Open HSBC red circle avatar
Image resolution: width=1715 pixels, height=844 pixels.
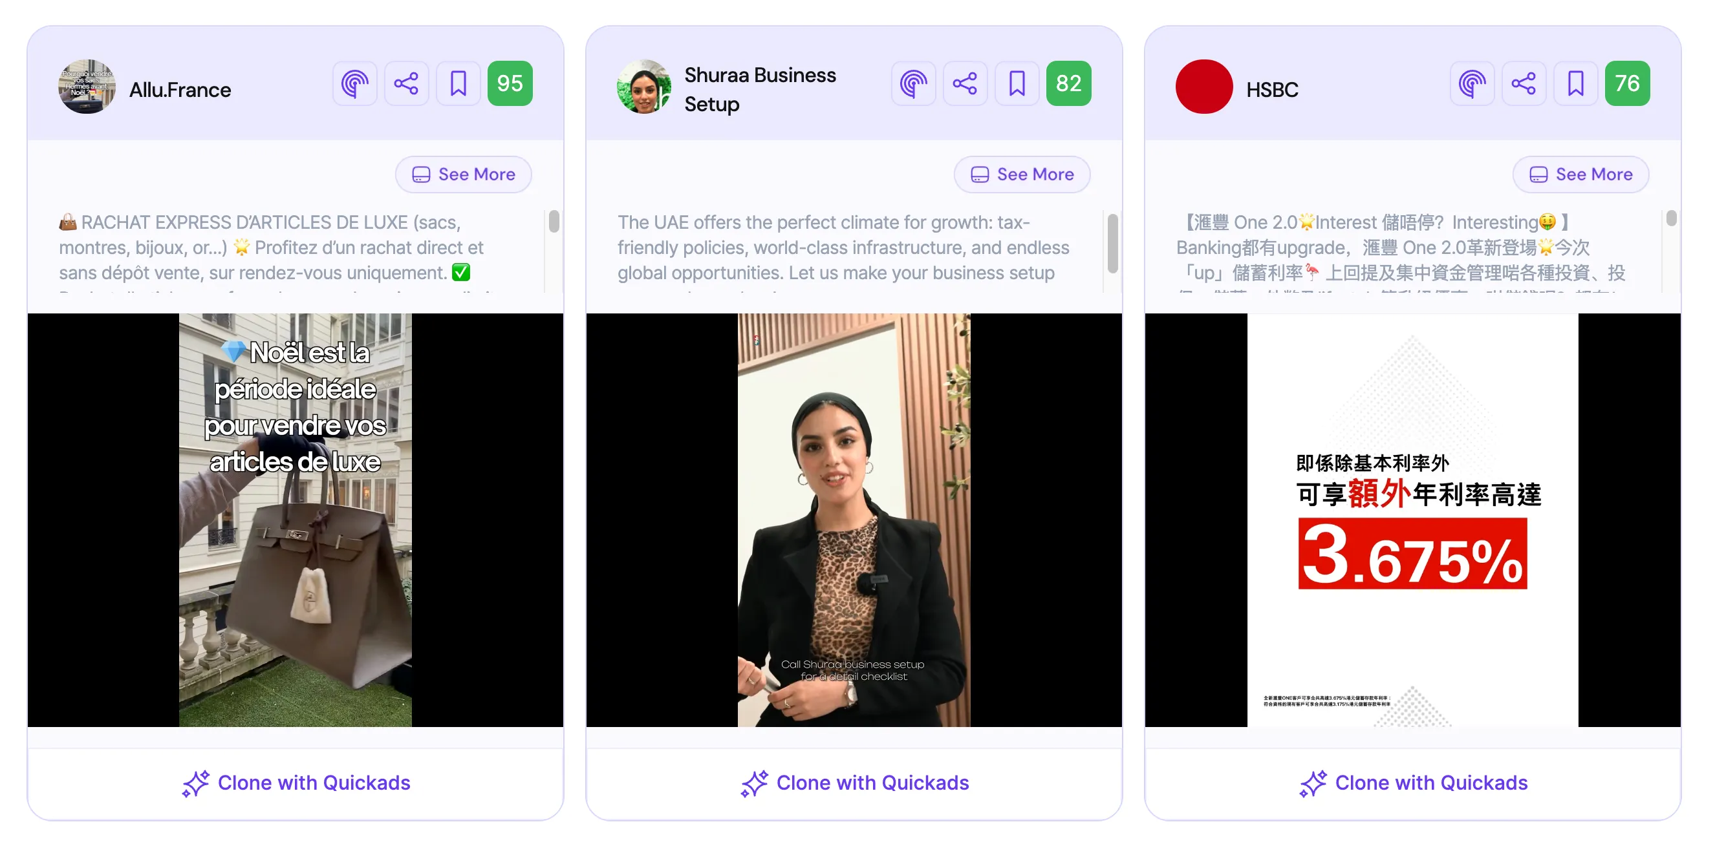coord(1203,87)
